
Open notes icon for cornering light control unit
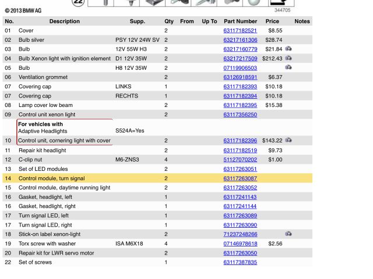[x=288, y=141]
